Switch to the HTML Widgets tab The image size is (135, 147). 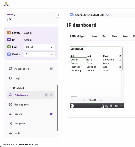pyautogui.click(x=78, y=36)
